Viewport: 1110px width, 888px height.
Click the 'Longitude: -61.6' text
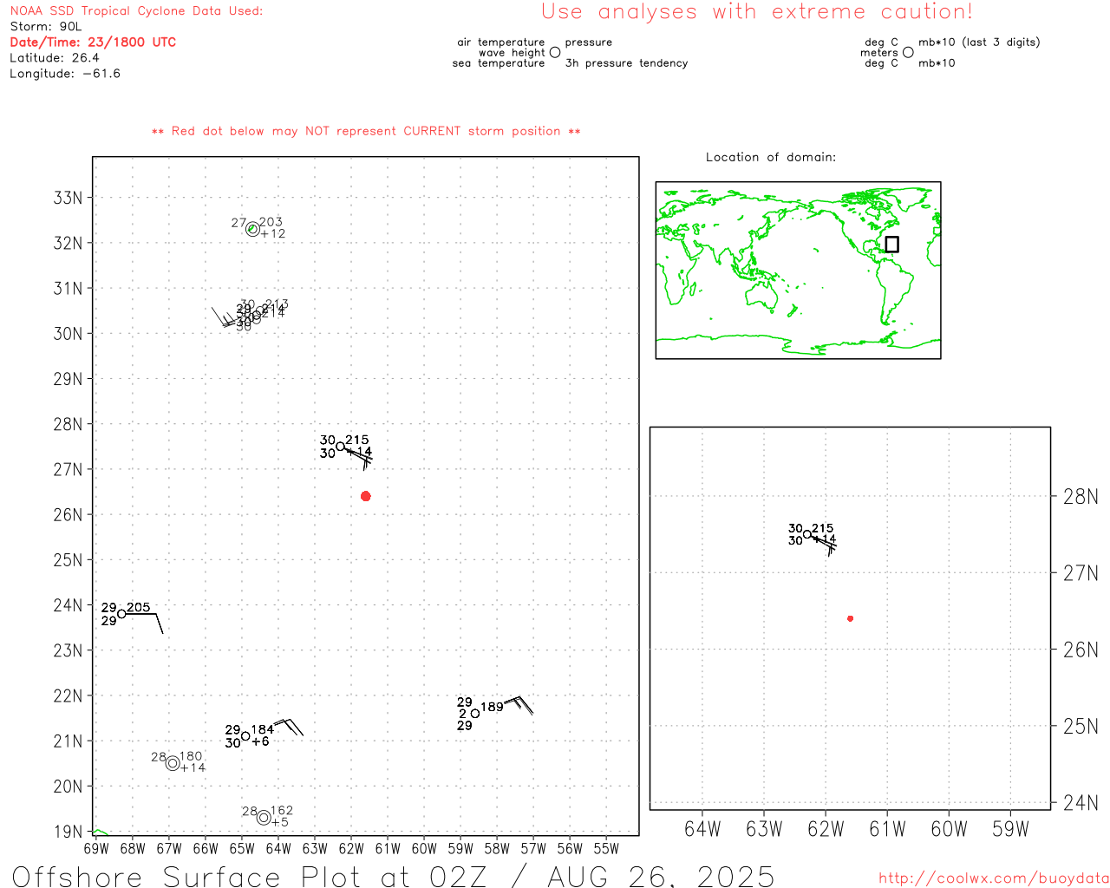tap(65, 74)
